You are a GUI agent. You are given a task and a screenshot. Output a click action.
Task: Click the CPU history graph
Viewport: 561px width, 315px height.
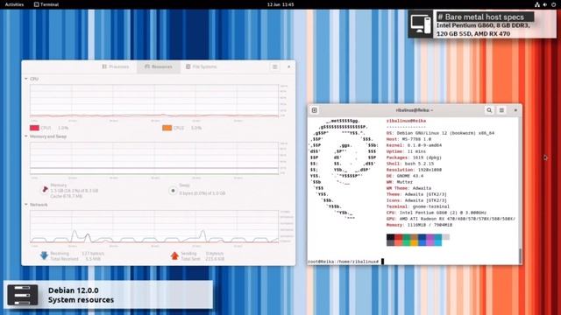154,101
